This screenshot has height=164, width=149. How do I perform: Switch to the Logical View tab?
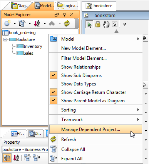[67, 6]
